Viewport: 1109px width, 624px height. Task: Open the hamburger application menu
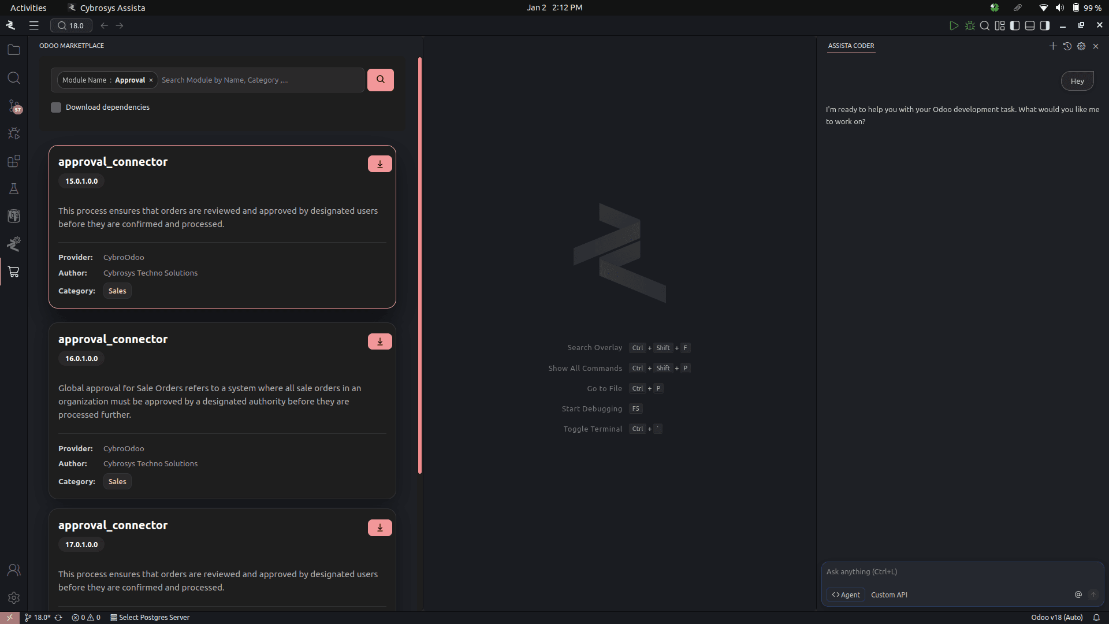[34, 25]
